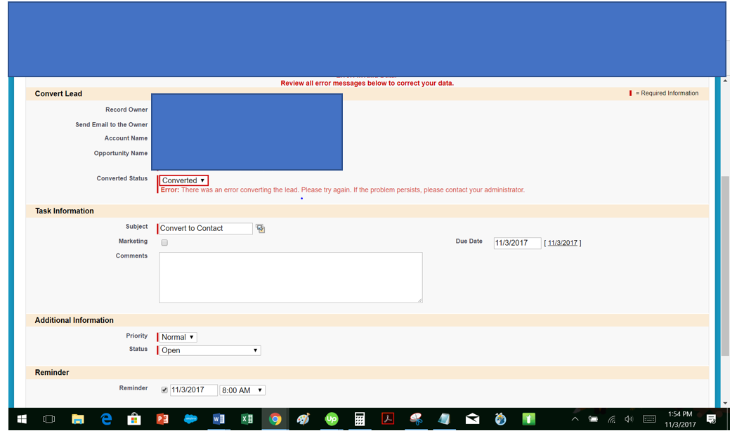The image size is (737, 438).
Task: Open the Mail app from the taskbar
Action: click(472, 419)
